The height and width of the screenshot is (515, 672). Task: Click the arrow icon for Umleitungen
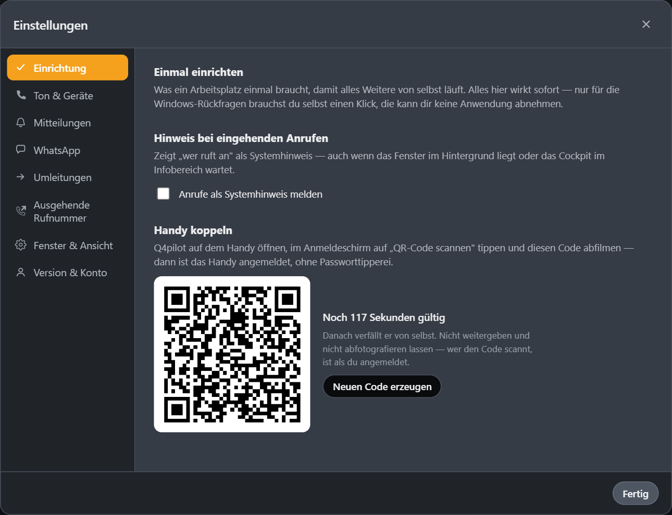point(21,177)
